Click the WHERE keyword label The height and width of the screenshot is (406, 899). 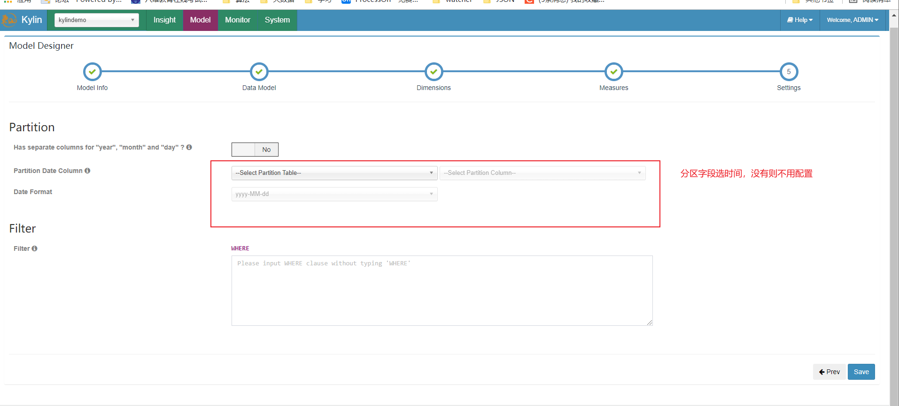[x=240, y=248]
